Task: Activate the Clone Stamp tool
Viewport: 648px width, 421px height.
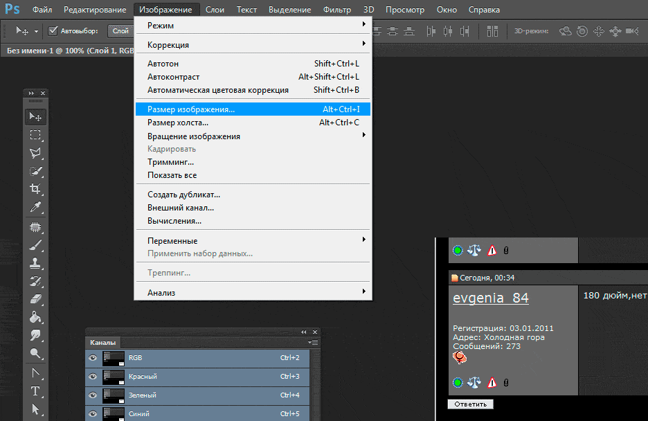Action: (x=35, y=263)
